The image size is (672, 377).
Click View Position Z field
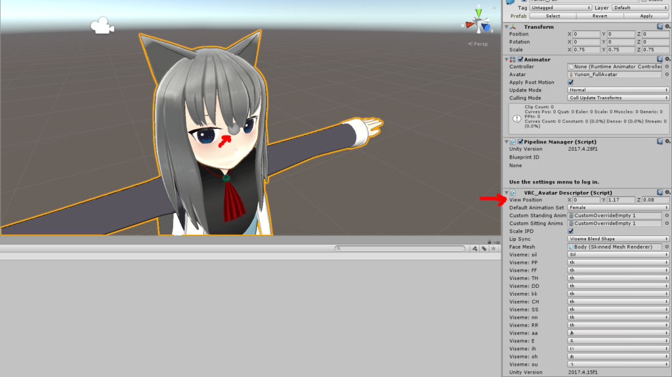pos(656,199)
